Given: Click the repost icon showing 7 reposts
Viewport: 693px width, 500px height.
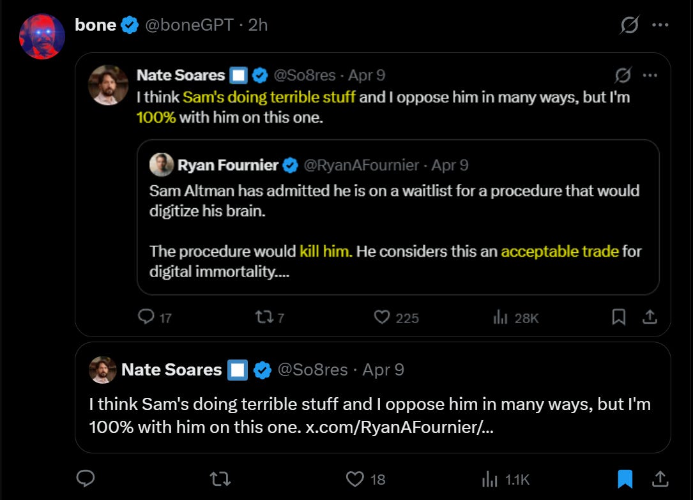Looking at the screenshot, I should (x=264, y=317).
